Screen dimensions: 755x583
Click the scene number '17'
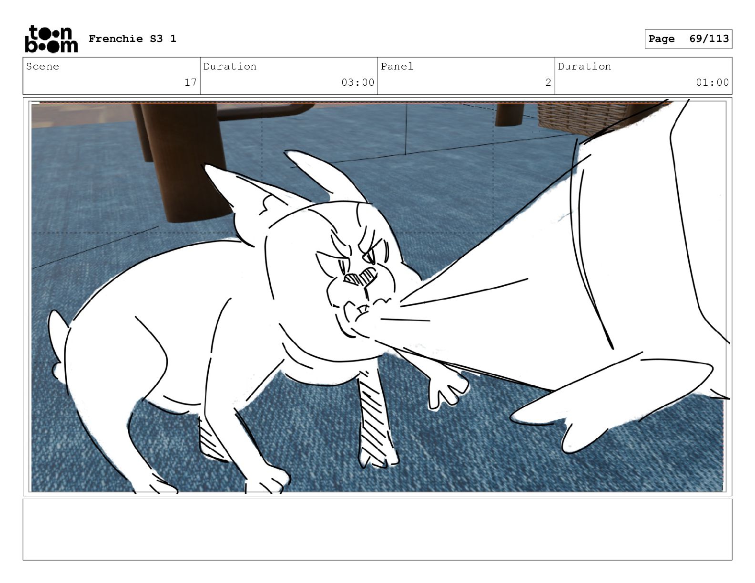[191, 82]
